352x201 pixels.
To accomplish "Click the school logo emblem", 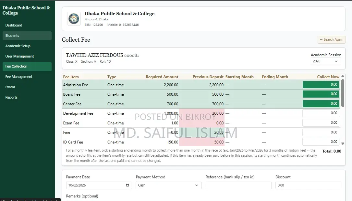I will (74, 19).
